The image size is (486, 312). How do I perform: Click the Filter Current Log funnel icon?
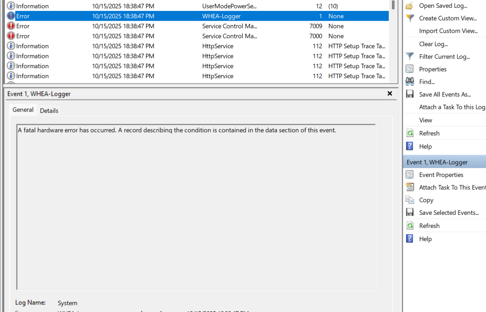click(x=409, y=56)
